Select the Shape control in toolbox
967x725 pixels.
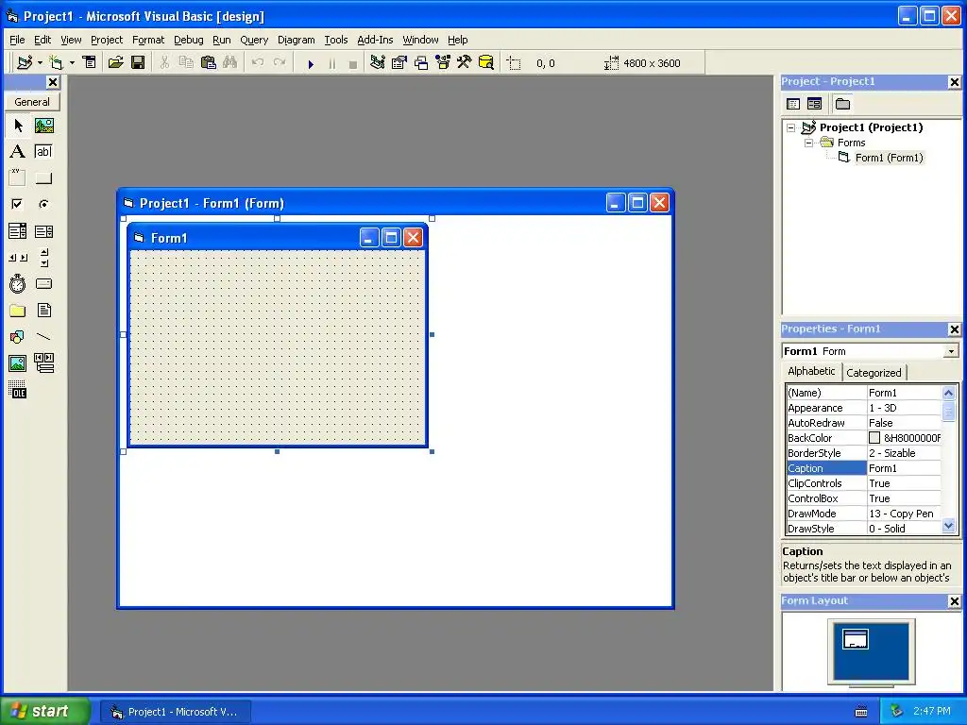click(18, 337)
